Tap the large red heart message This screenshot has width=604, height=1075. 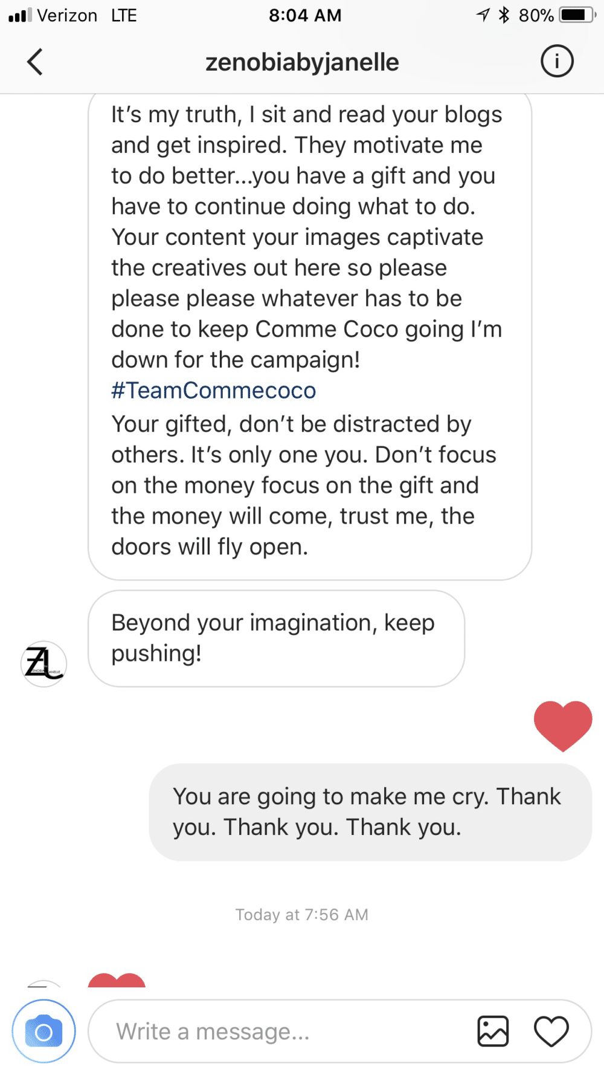pyautogui.click(x=562, y=725)
